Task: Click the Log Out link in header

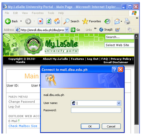Action: [93, 59]
